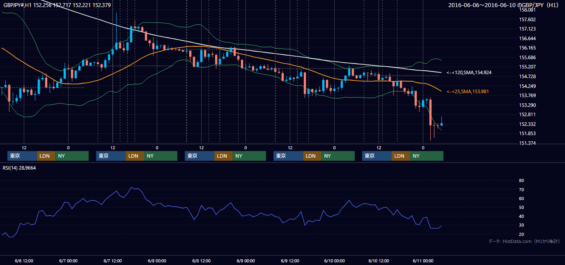Click price axis value 154.249

coord(527,86)
